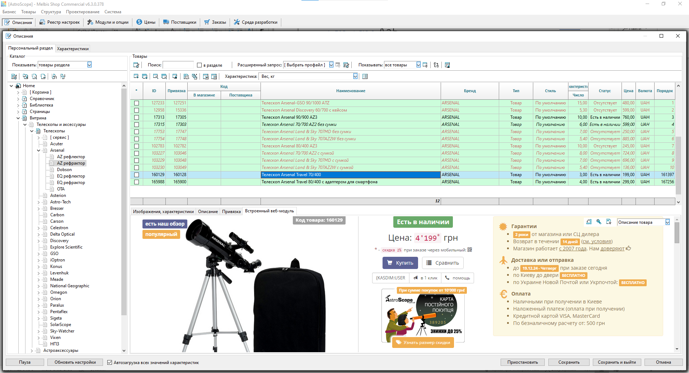This screenshot has width=689, height=373.
Task: Click the add product icon below Поиск toolbar
Action: click(136, 76)
